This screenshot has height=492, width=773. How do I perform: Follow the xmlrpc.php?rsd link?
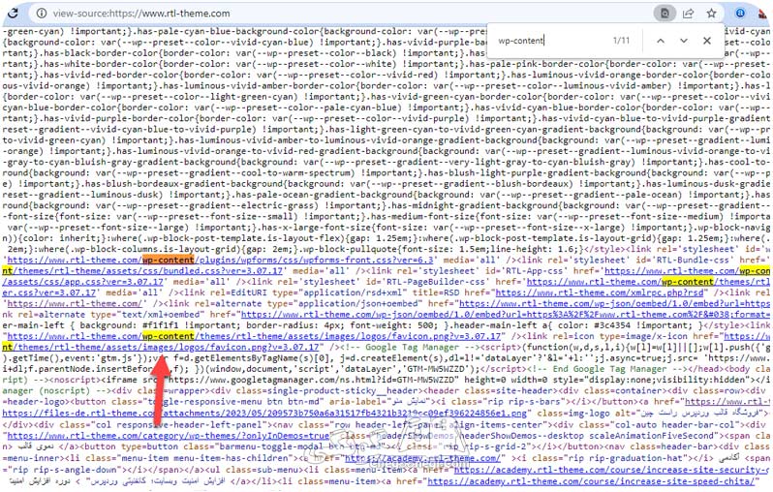tap(600, 292)
